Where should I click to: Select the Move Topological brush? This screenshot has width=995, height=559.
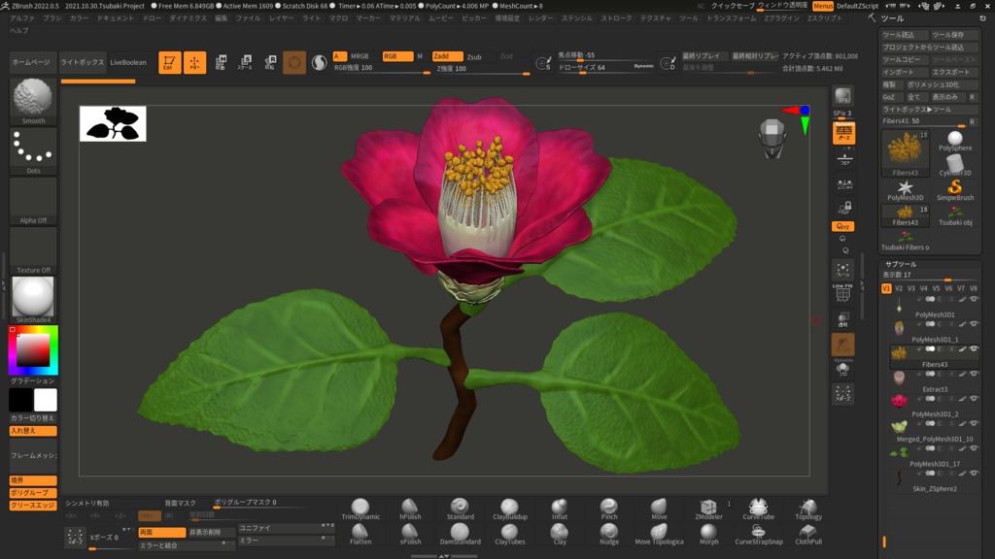click(x=659, y=535)
